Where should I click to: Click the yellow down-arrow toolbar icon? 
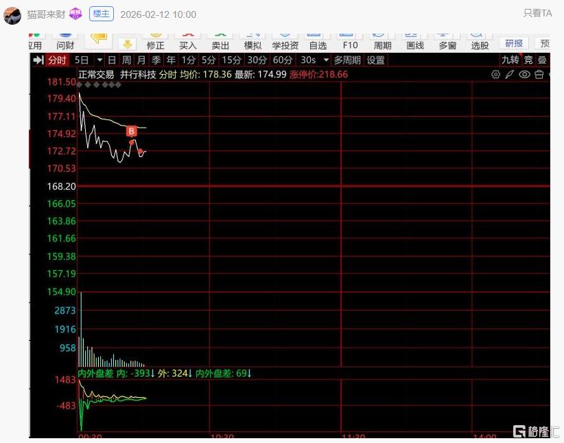coord(128,44)
